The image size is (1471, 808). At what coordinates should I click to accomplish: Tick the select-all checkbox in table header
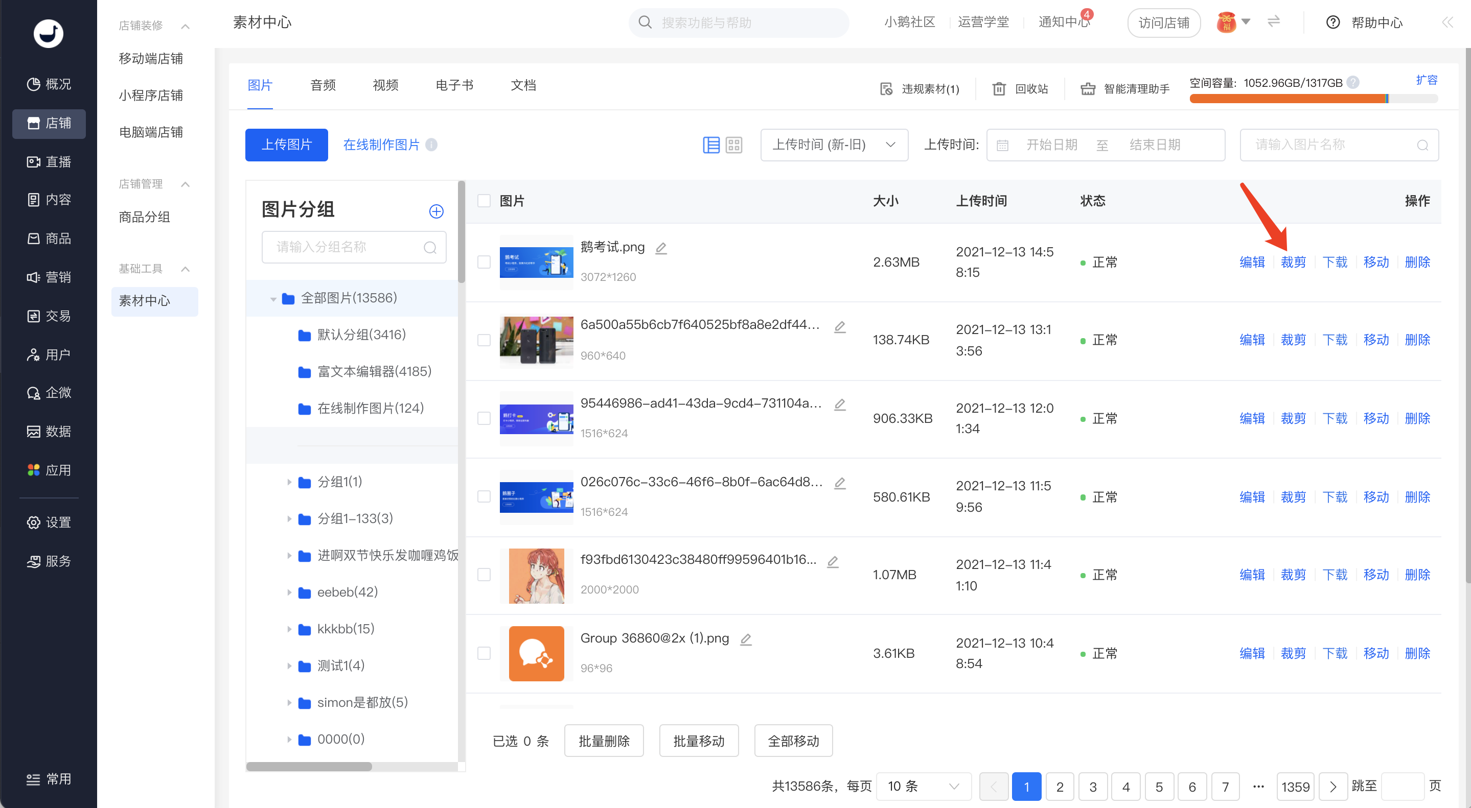point(484,201)
